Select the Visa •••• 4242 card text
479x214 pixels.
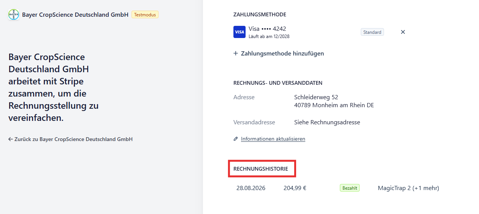(x=267, y=29)
